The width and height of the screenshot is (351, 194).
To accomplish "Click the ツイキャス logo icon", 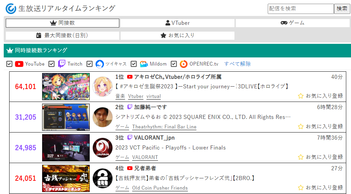I will tap(100, 64).
